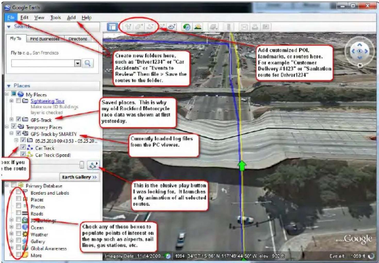Collapse the Temporary Places node
The height and width of the screenshot is (263, 379).
pyautogui.click(x=7, y=126)
